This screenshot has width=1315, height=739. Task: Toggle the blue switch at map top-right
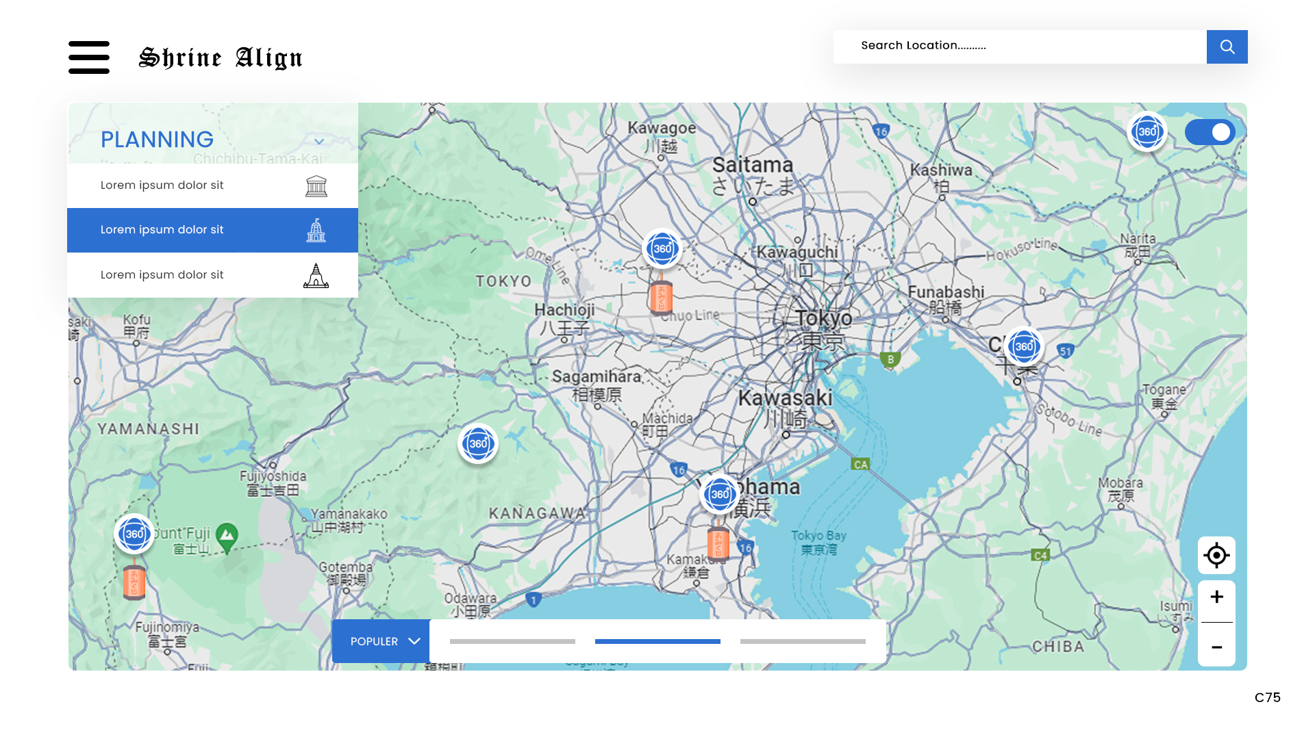tap(1210, 132)
